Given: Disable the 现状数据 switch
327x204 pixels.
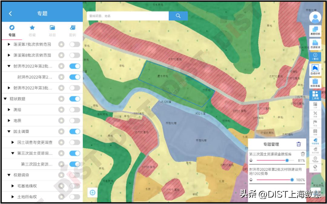Looking at the screenshot, I should pyautogui.click(x=75, y=99).
